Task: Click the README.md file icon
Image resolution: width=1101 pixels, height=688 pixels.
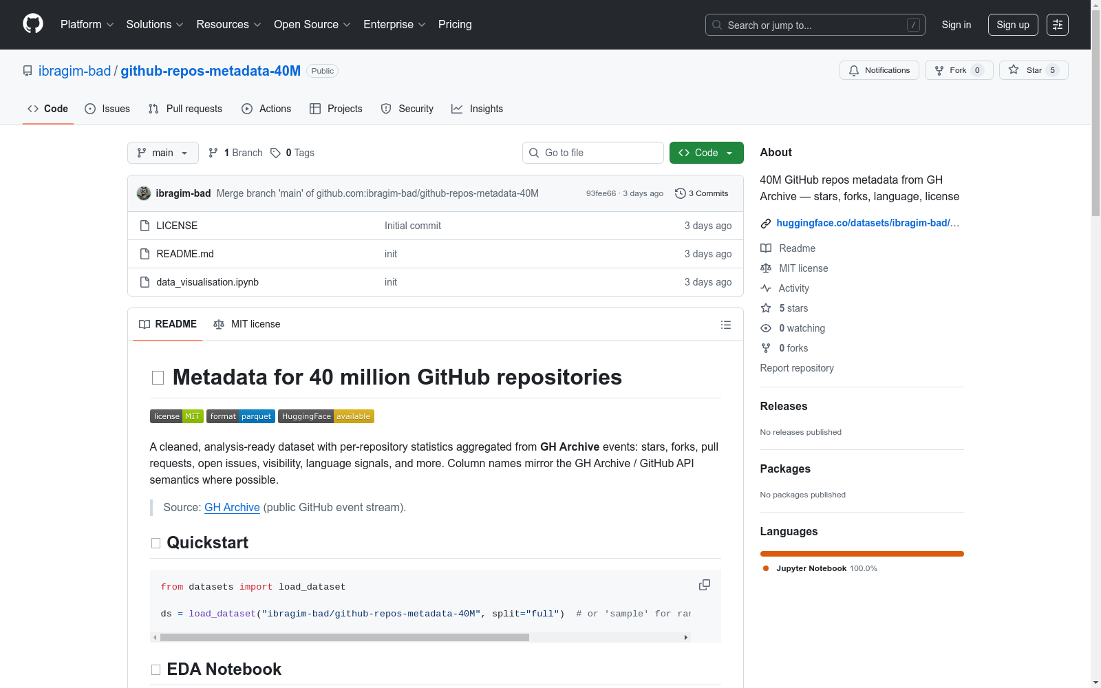Action: tap(145, 254)
